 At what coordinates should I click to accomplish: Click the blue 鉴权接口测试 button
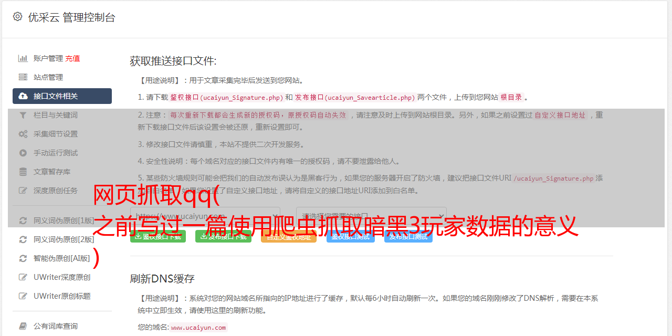[x=350, y=237]
